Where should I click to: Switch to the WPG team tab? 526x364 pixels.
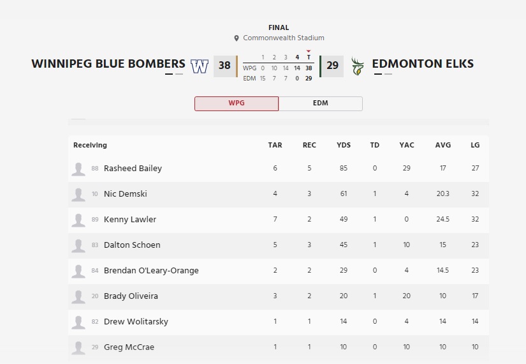[x=237, y=103]
